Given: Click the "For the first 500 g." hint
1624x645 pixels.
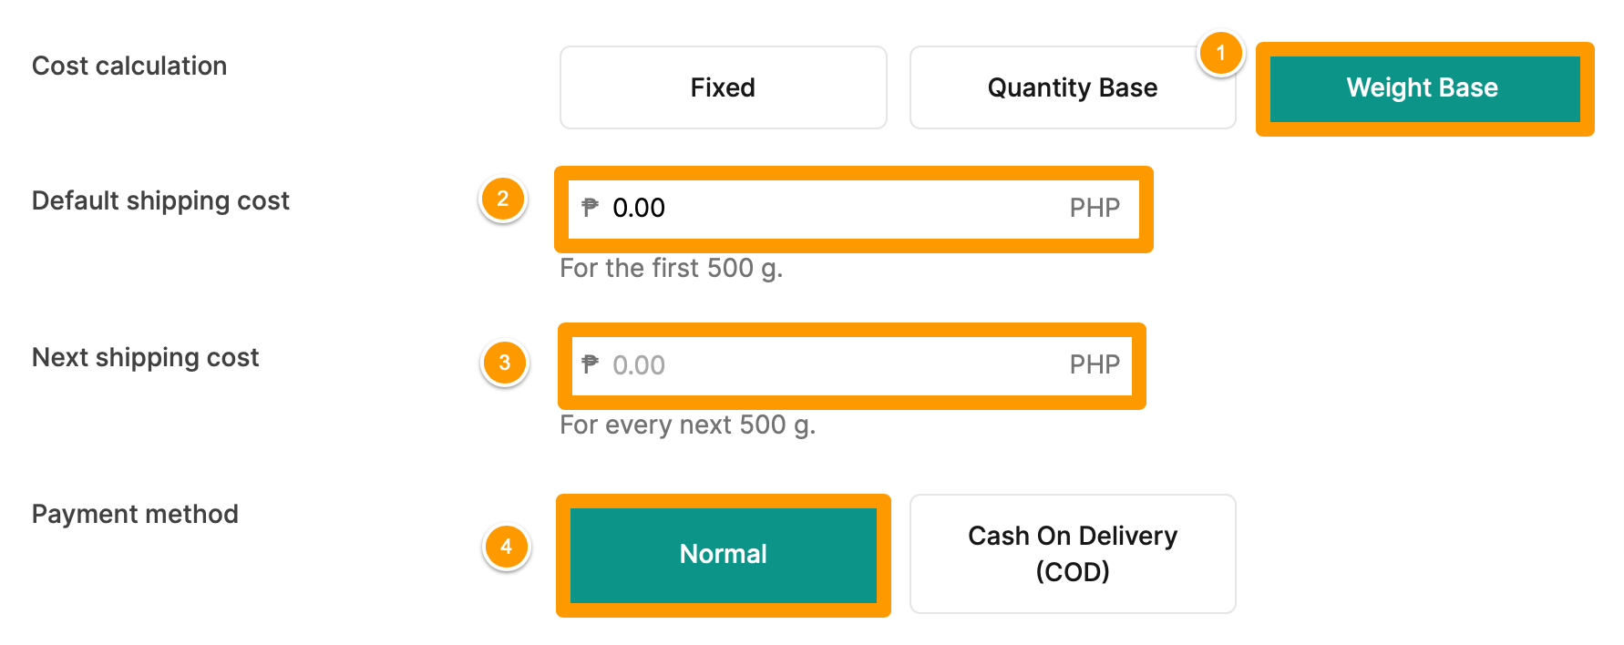Looking at the screenshot, I should (x=671, y=268).
